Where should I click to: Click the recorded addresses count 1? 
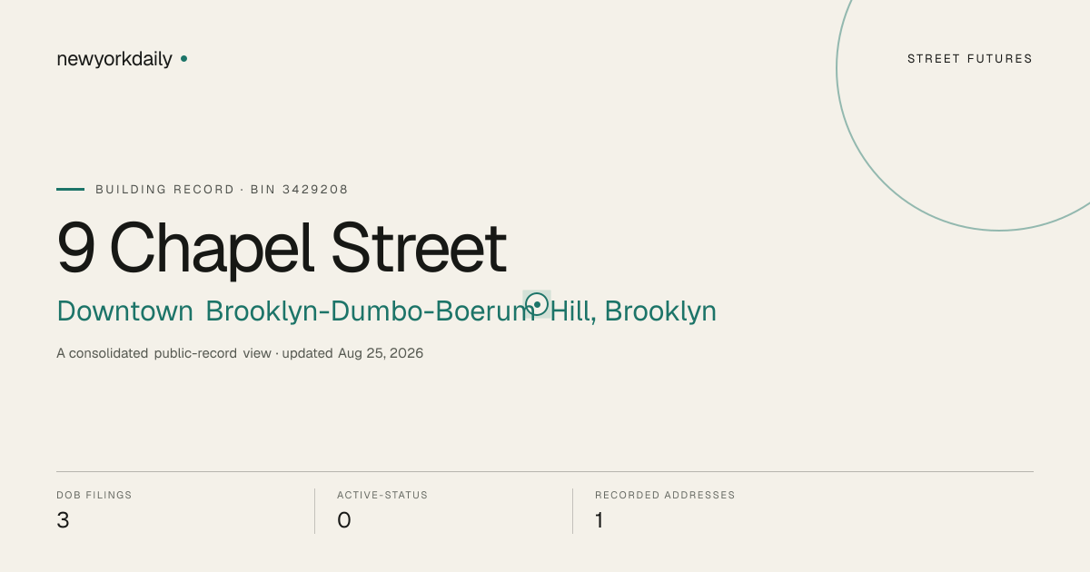(x=599, y=520)
